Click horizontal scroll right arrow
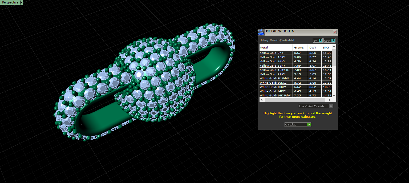 coord(330,100)
